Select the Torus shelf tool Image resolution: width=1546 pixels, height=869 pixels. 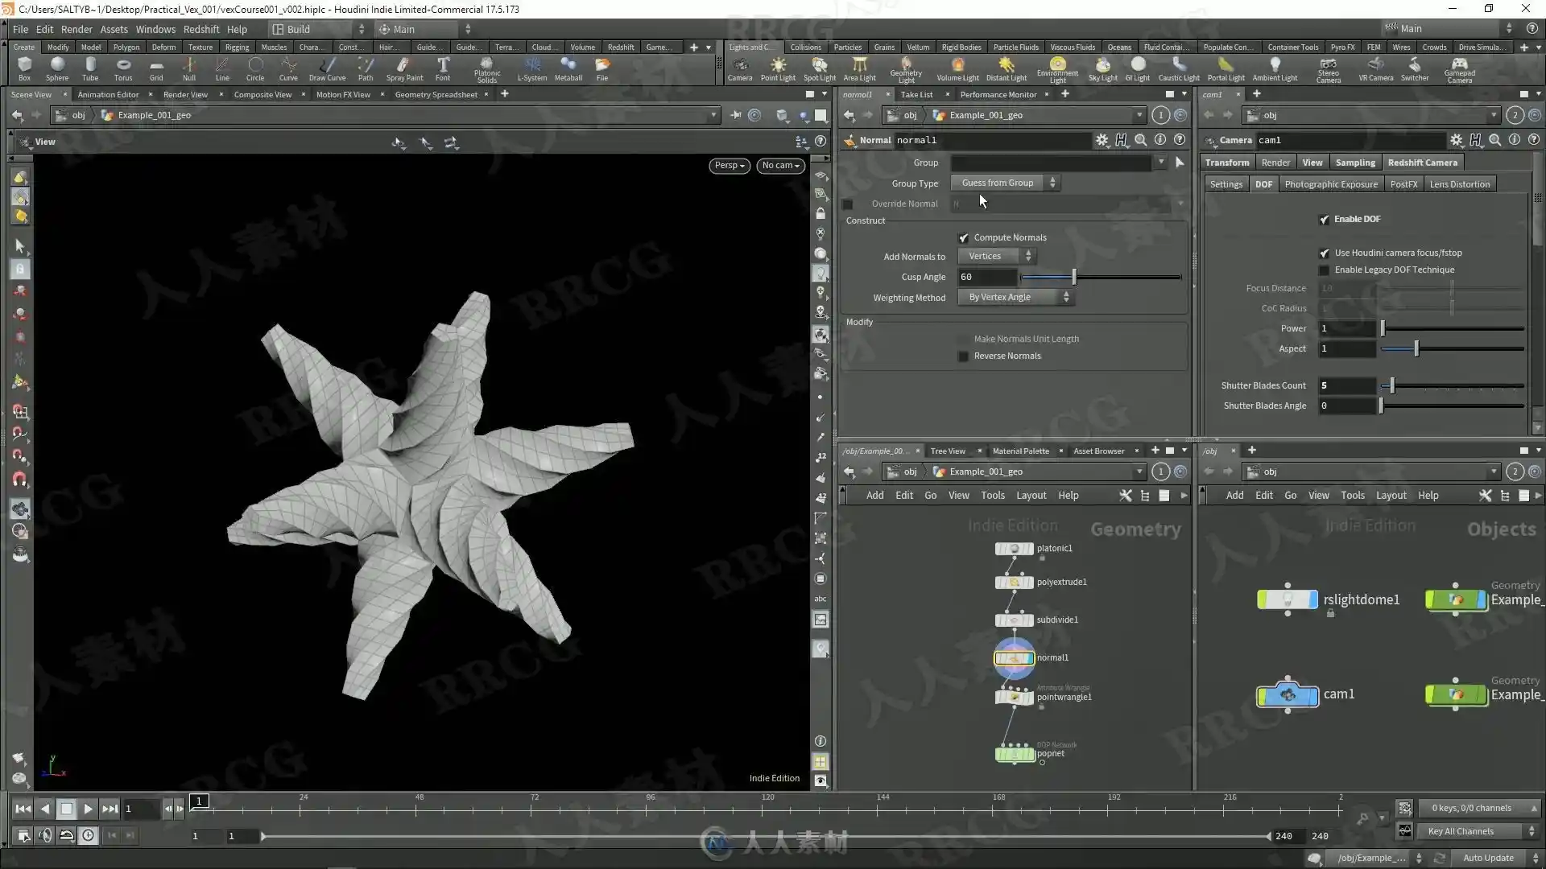(123, 68)
